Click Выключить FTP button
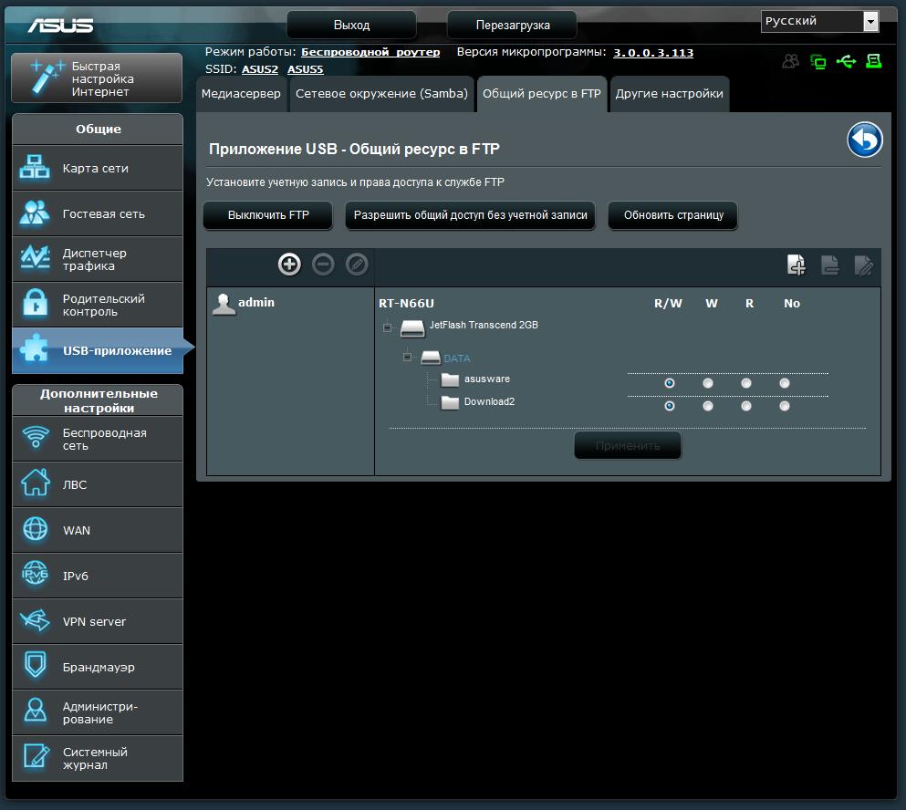 pos(268,215)
